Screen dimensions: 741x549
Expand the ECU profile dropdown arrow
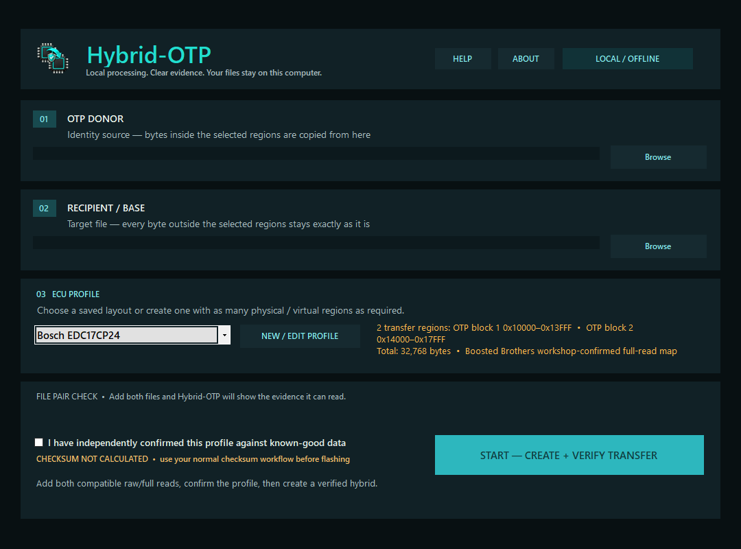point(224,336)
